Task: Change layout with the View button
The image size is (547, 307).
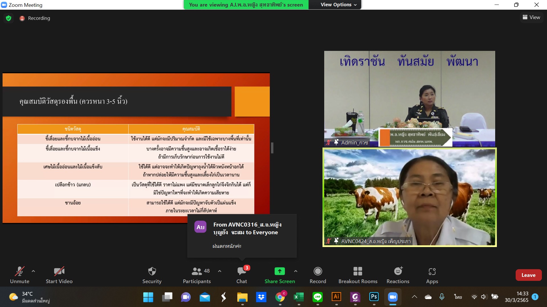Action: click(531, 17)
